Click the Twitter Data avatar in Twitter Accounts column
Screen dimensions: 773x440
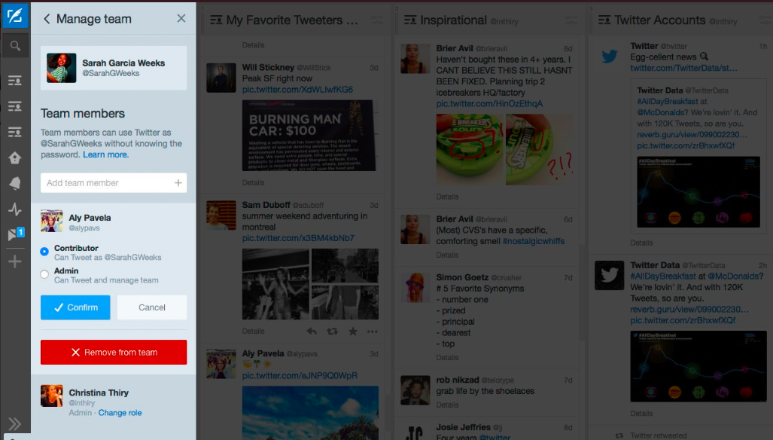click(610, 276)
